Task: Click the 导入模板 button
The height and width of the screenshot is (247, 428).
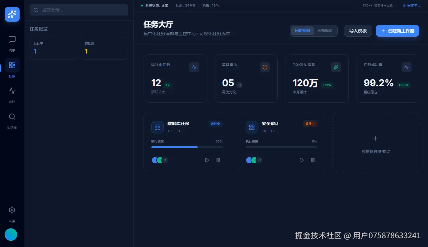Action: 358,31
